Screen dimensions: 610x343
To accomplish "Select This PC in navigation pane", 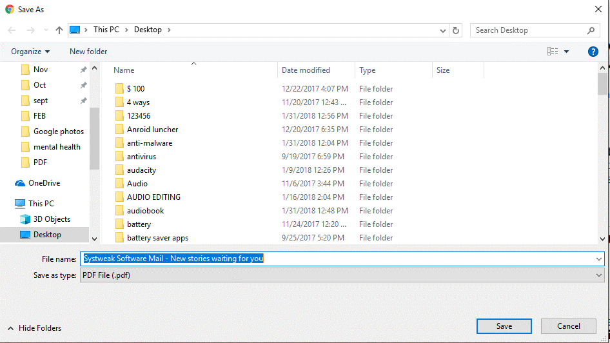I will (x=41, y=203).
